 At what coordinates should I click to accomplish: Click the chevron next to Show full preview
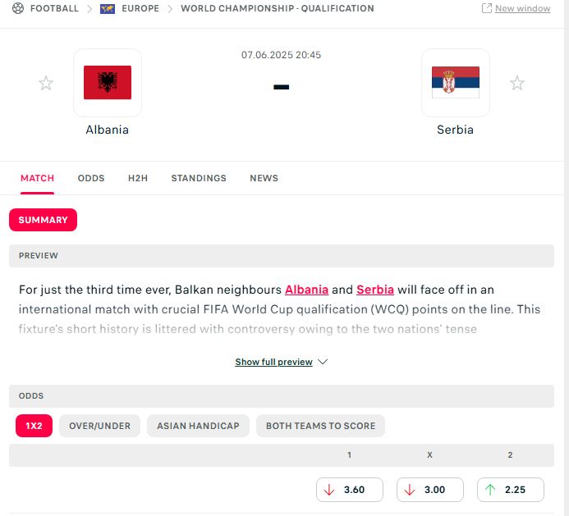pyautogui.click(x=323, y=362)
